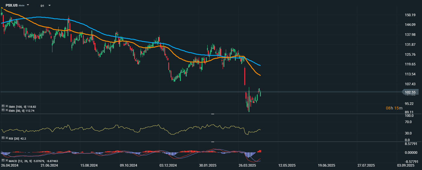Delete the MACD indicator via X icon
This screenshot has height=170, width=422.
click(7, 161)
